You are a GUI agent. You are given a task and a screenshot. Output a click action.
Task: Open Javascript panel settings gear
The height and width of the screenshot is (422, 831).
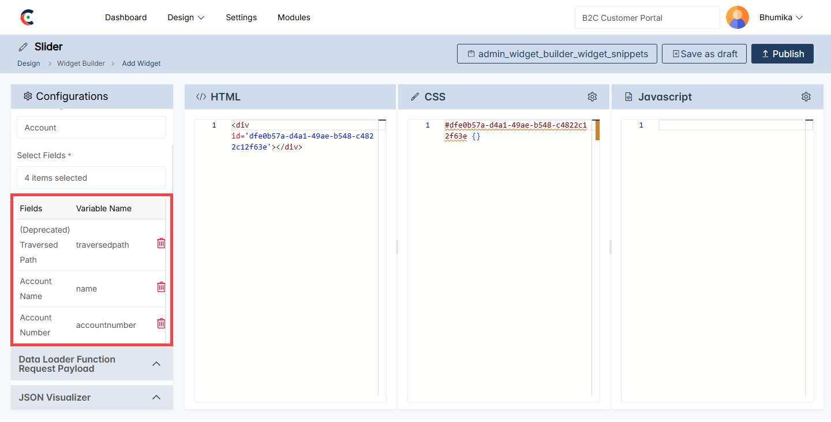coord(806,97)
